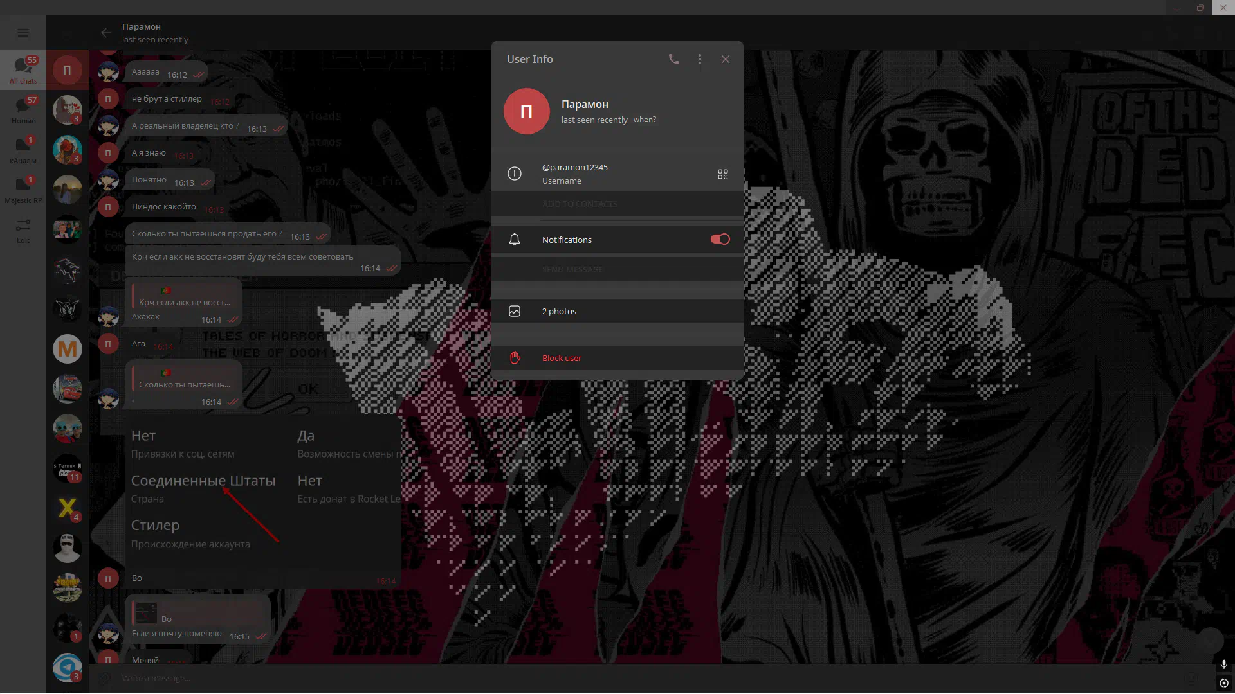Click ADD TO CONTACTS

pos(580,204)
